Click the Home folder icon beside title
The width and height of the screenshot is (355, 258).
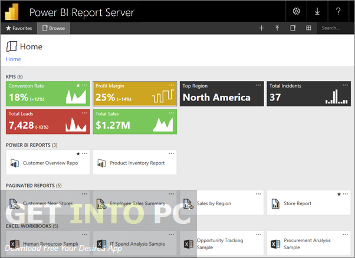12,46
